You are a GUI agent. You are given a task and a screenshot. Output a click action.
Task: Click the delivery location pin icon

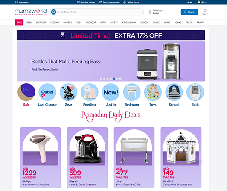(150, 12)
